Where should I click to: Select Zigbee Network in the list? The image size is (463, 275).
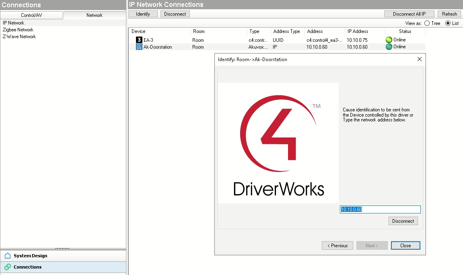tap(18, 30)
